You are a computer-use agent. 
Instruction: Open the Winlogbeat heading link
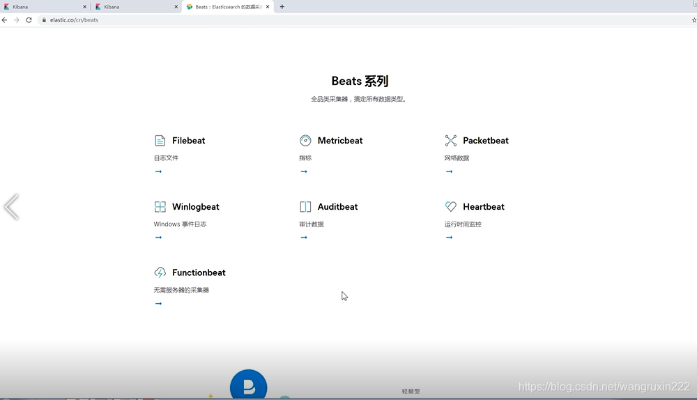tap(196, 207)
